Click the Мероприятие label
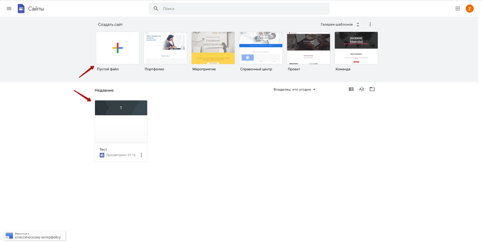Viewport: 482px width, 243px height. (x=204, y=69)
